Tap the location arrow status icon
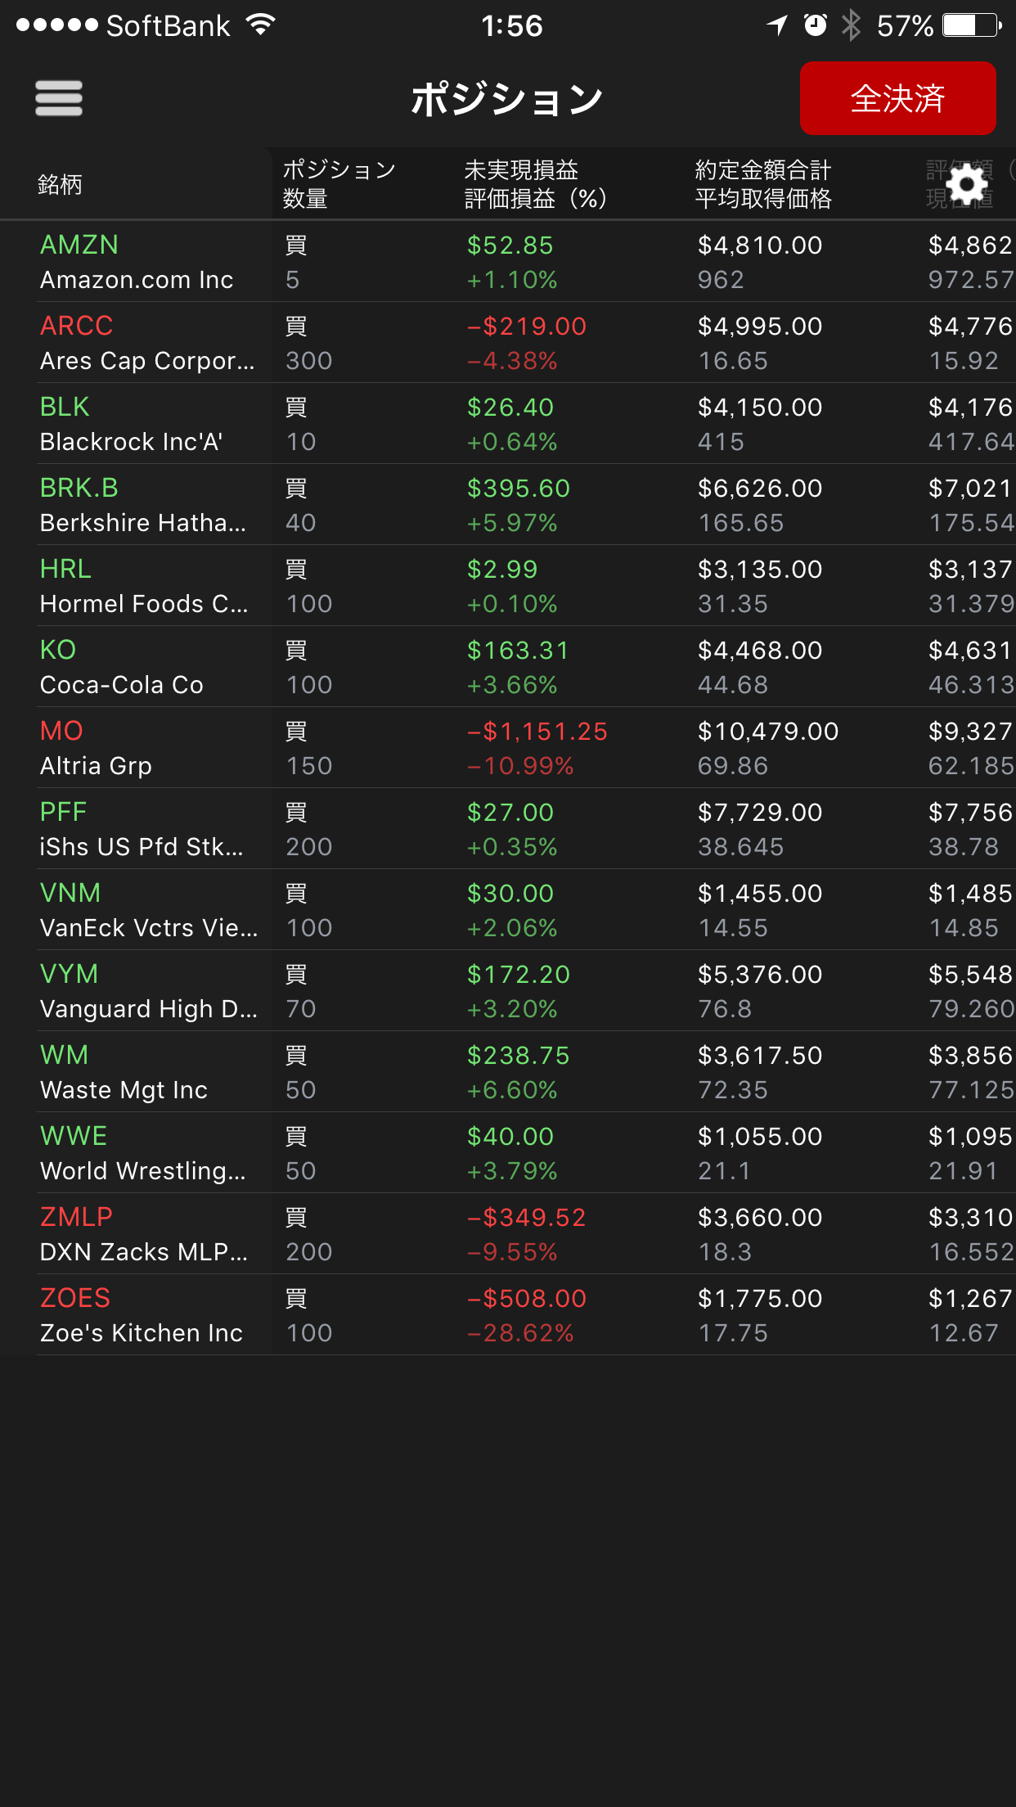Screen dimensions: 1016x1807 [777, 25]
